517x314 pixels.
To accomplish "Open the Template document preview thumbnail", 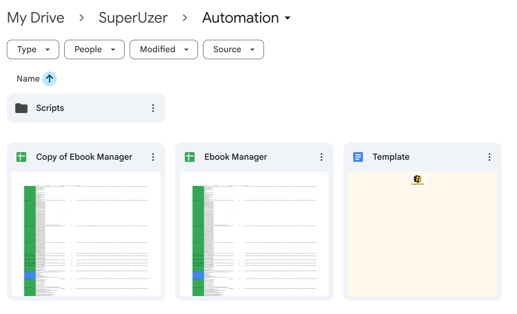I will click(x=422, y=234).
